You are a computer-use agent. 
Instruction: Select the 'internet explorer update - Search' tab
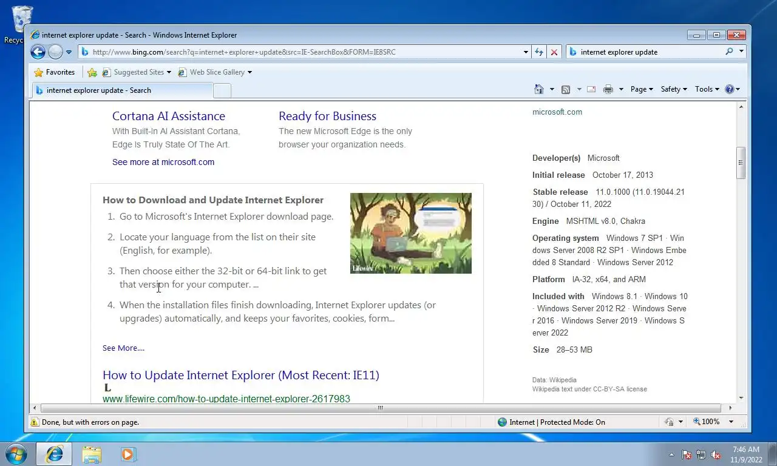point(122,90)
